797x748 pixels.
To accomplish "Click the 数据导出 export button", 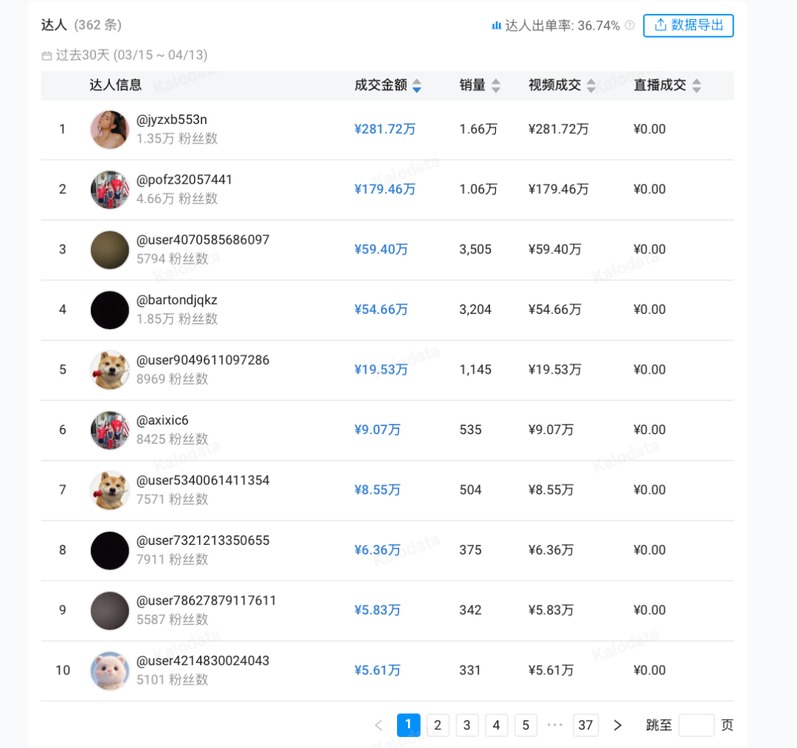I will click(689, 26).
